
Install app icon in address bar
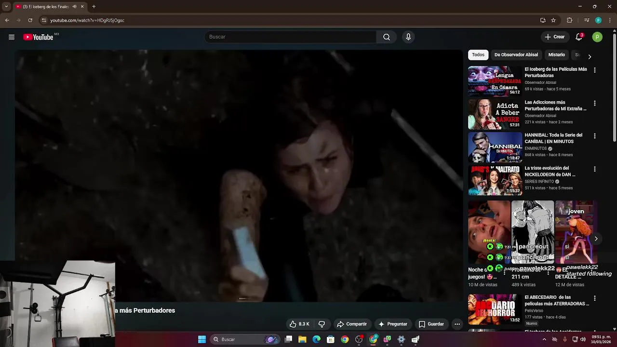[x=543, y=20]
